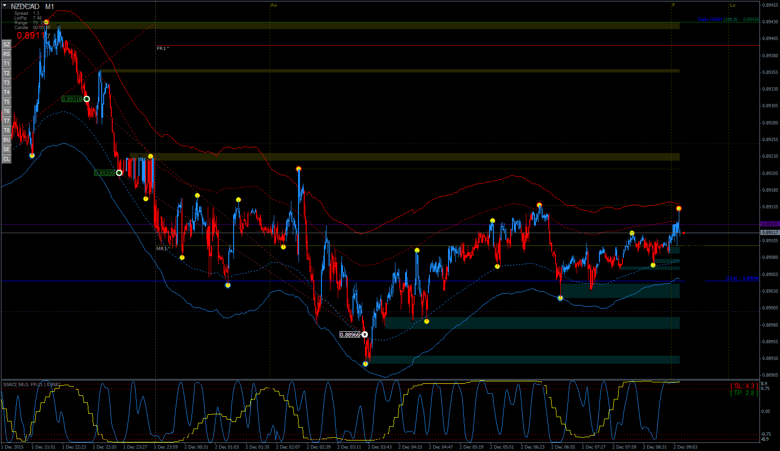Click the Spread 1.3 info line
Image resolution: width=780 pixels, height=451 pixels.
(27, 13)
